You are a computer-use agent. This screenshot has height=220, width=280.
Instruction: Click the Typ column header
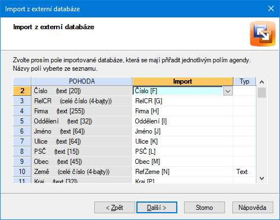click(x=245, y=81)
